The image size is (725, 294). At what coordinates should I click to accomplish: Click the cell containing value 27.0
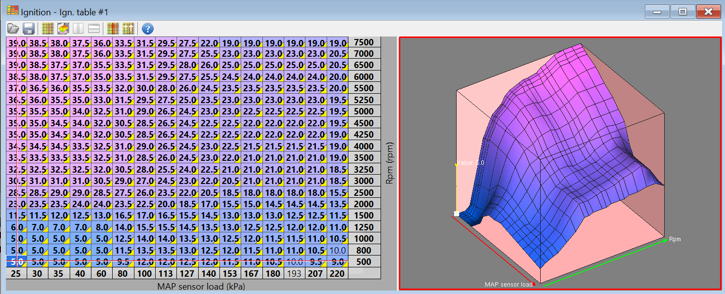click(144, 181)
